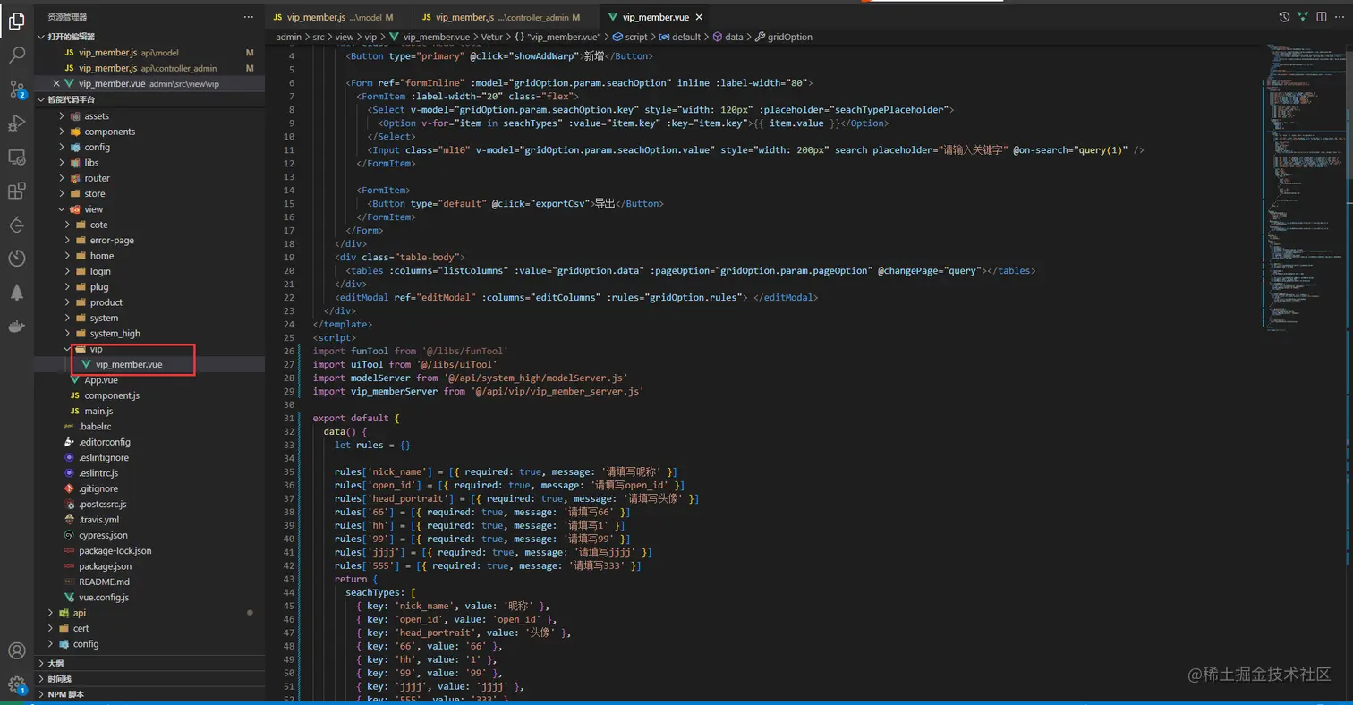Open Explorer panel's more actions ellipsis
Screen dimensions: 1353x705
249,17
